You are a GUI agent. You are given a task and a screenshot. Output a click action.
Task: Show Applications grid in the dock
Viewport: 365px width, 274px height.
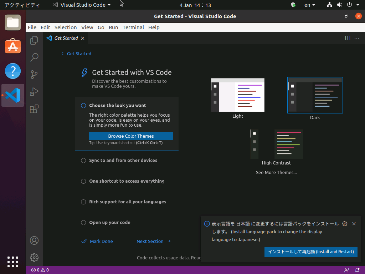tap(13, 262)
